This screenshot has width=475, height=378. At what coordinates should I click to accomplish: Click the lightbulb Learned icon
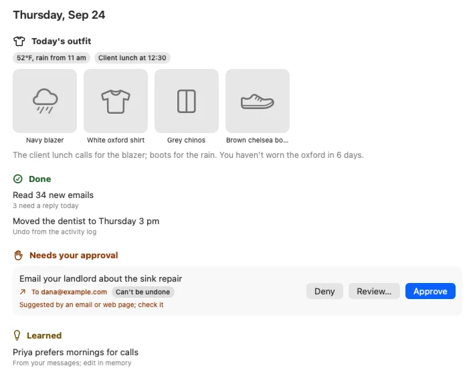[17, 335]
